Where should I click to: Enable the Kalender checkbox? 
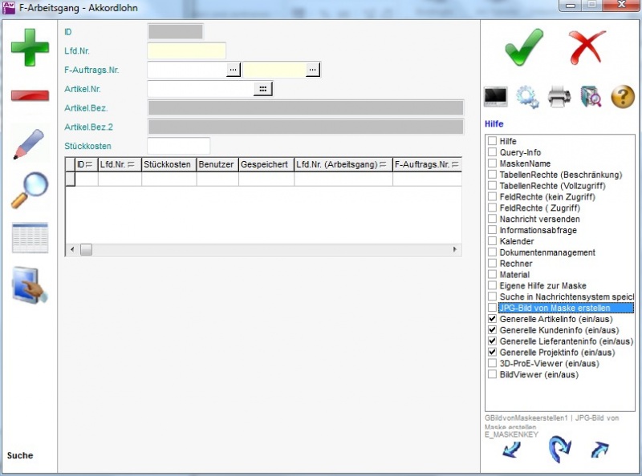coord(492,241)
